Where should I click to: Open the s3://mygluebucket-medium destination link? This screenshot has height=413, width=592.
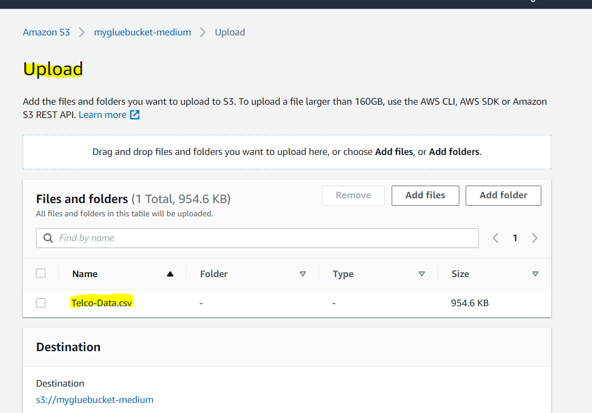click(95, 399)
